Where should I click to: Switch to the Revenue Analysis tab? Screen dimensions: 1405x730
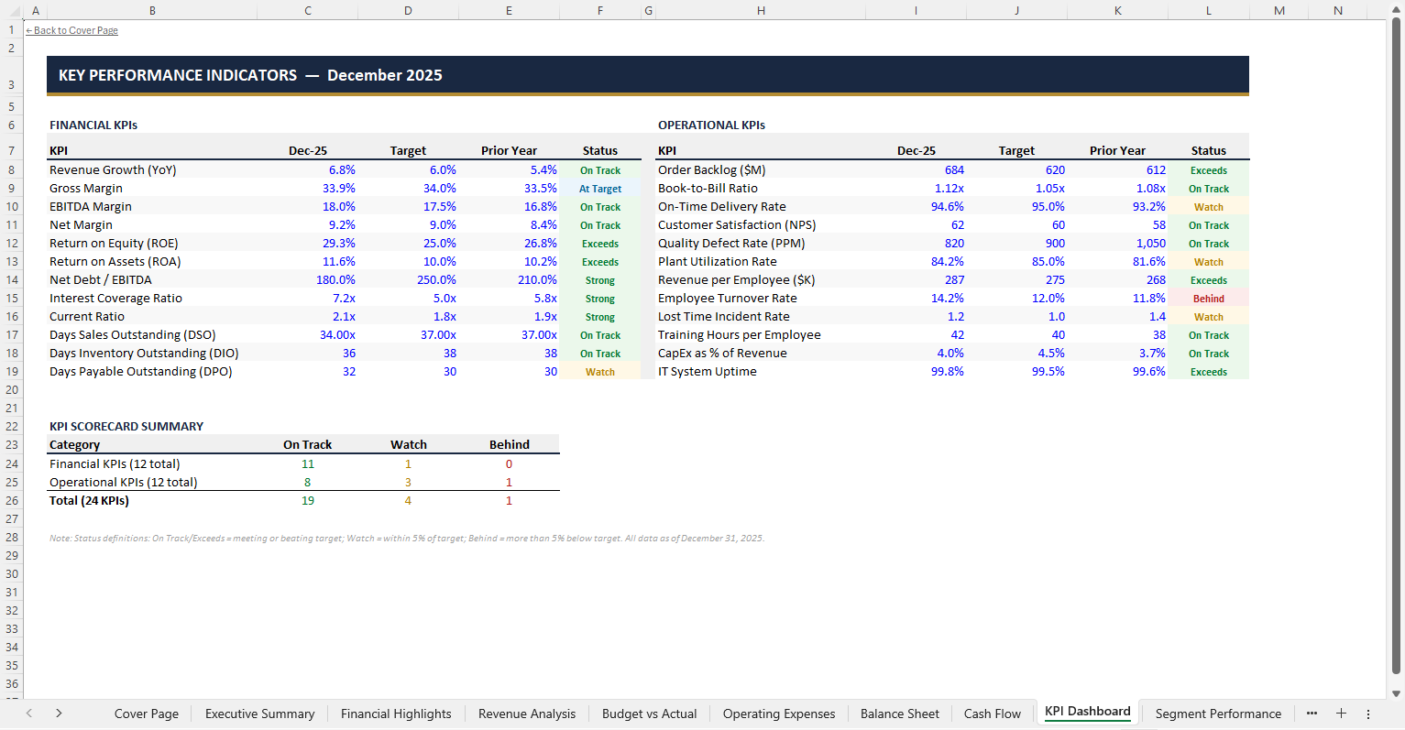[x=526, y=714]
